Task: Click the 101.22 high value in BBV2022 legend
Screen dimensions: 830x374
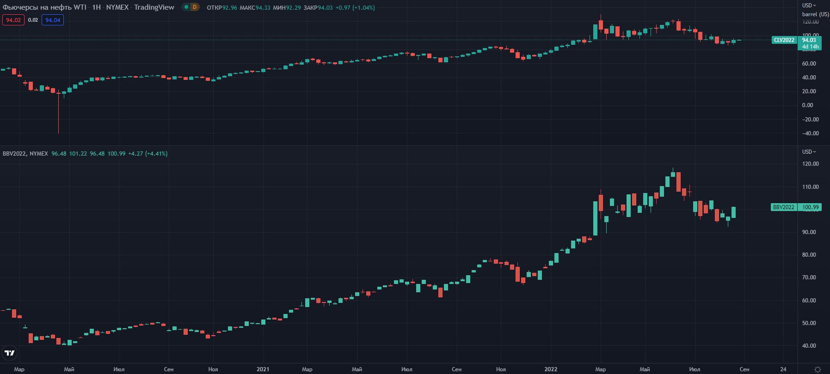Action: [x=78, y=153]
